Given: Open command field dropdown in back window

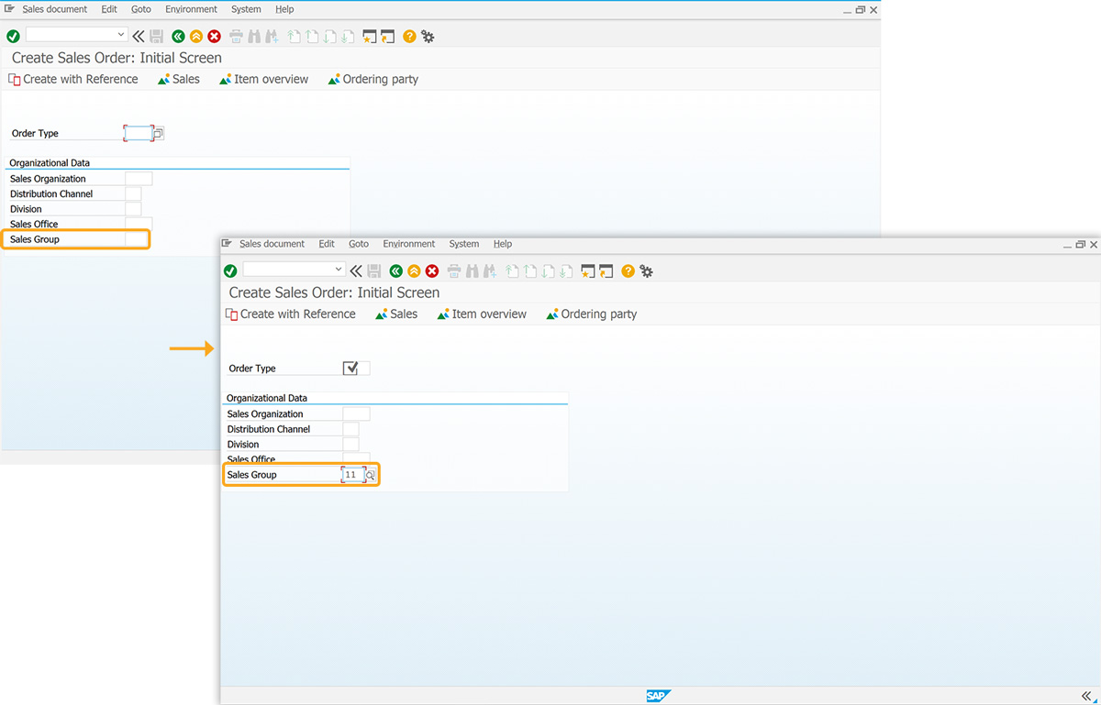Looking at the screenshot, I should (x=121, y=35).
